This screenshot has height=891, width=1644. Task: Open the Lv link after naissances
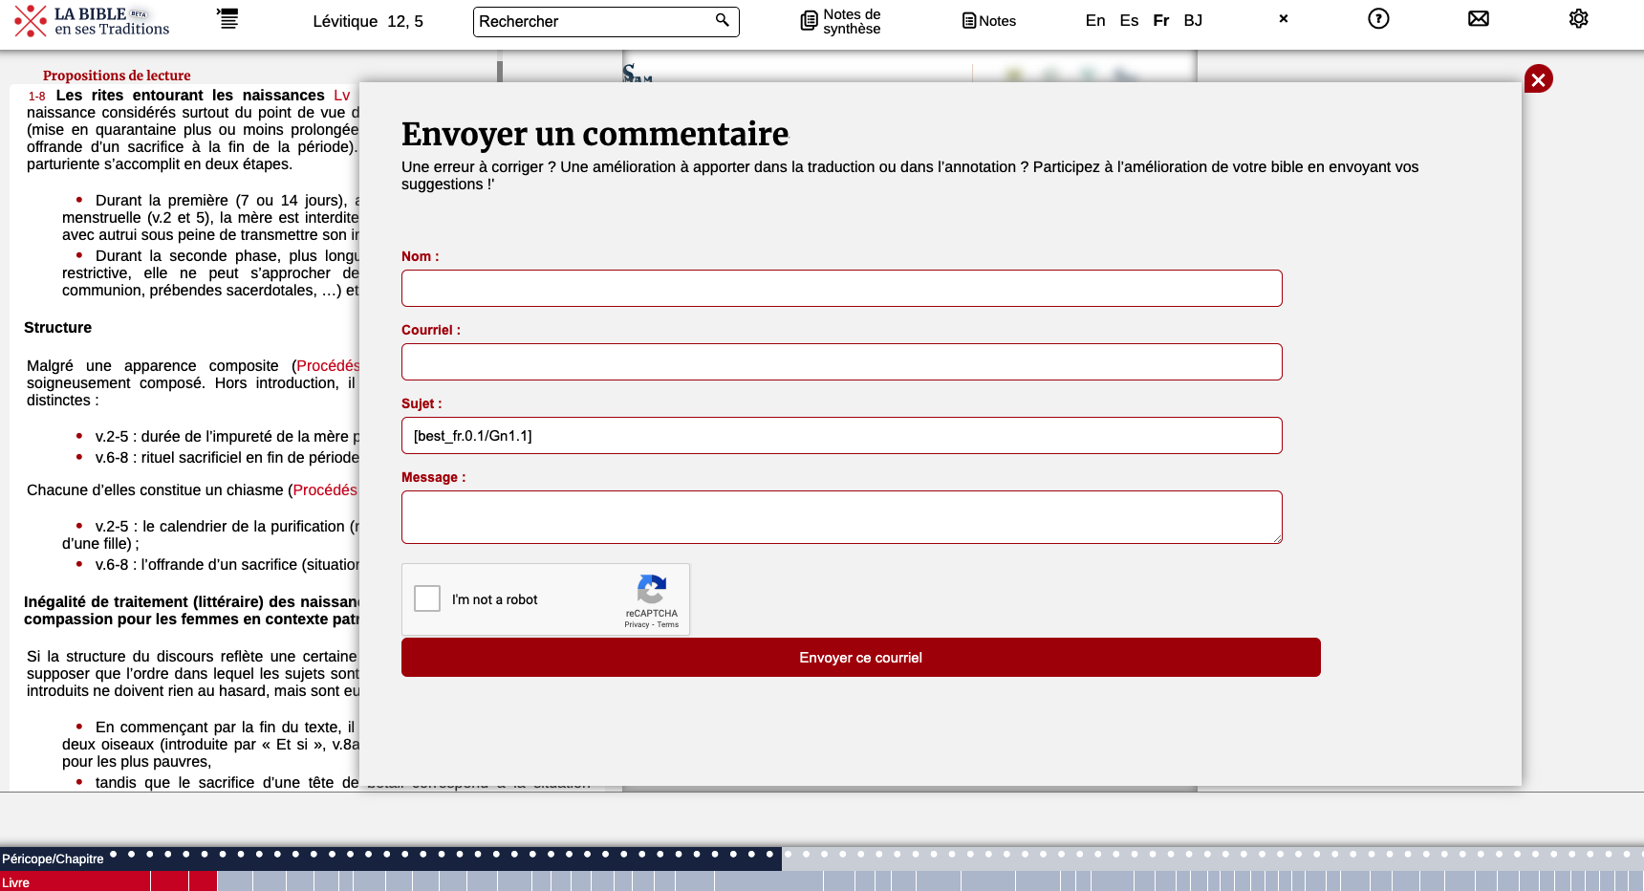click(x=342, y=96)
